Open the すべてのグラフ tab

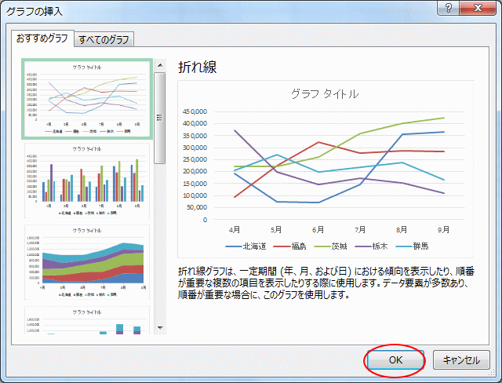[x=104, y=39]
